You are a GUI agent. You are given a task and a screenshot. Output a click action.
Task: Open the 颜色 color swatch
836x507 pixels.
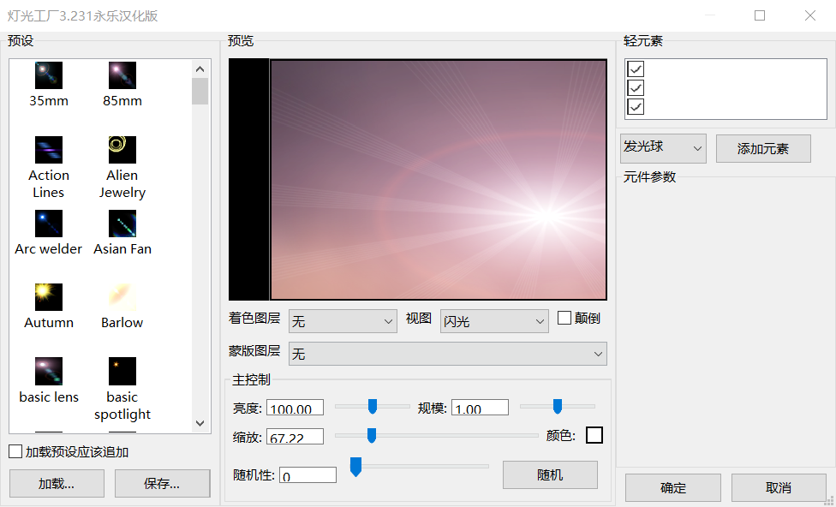coord(594,435)
